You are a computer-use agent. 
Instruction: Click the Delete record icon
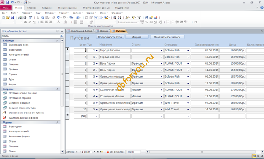(156, 17)
